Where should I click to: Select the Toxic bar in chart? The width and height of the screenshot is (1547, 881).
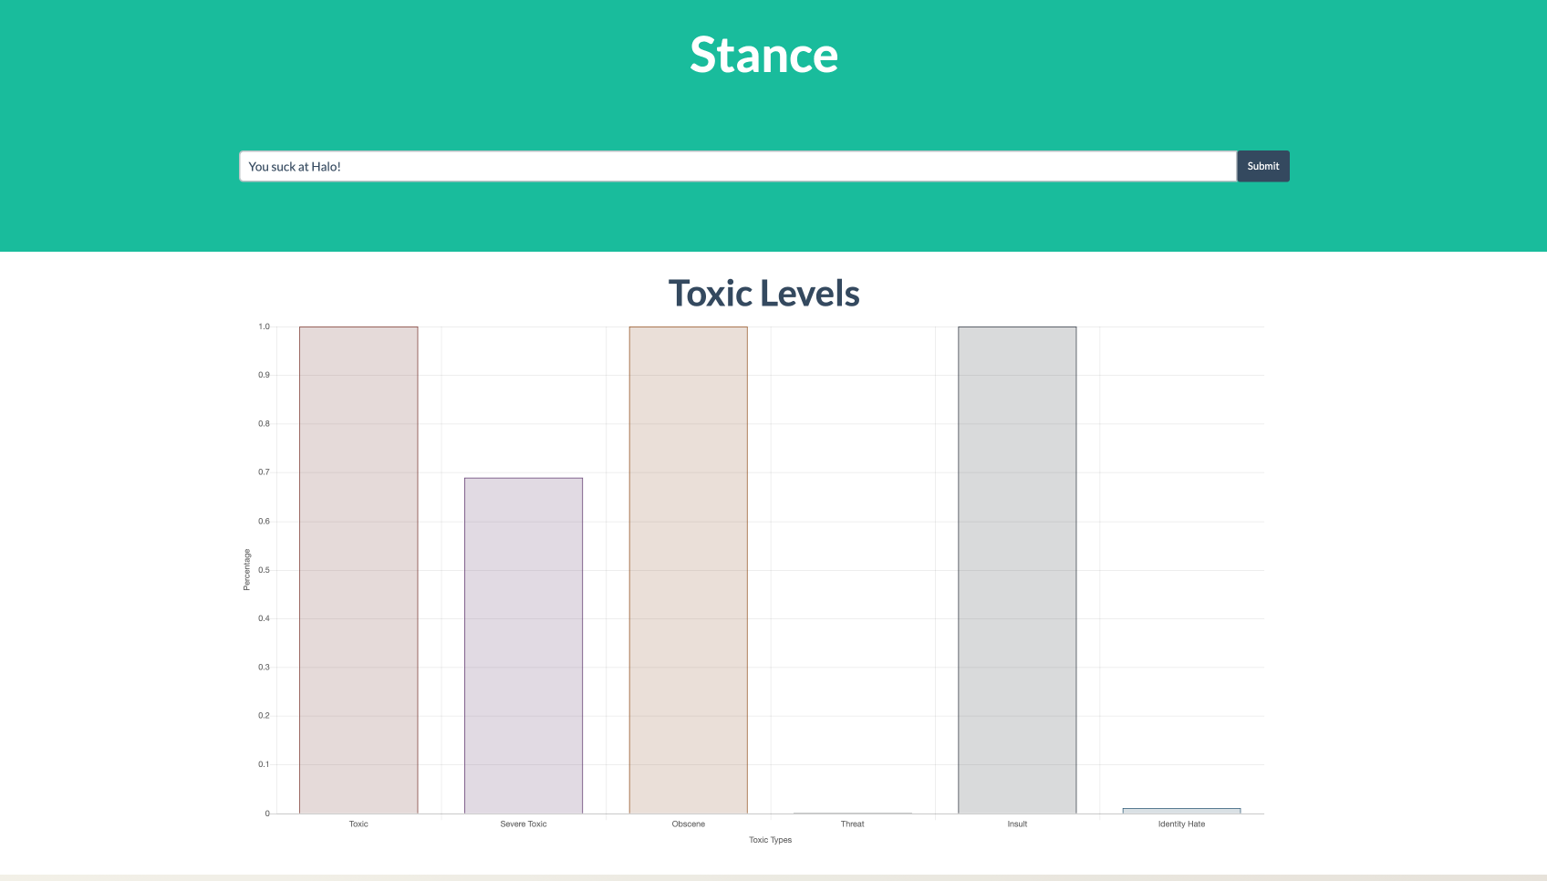click(x=358, y=570)
